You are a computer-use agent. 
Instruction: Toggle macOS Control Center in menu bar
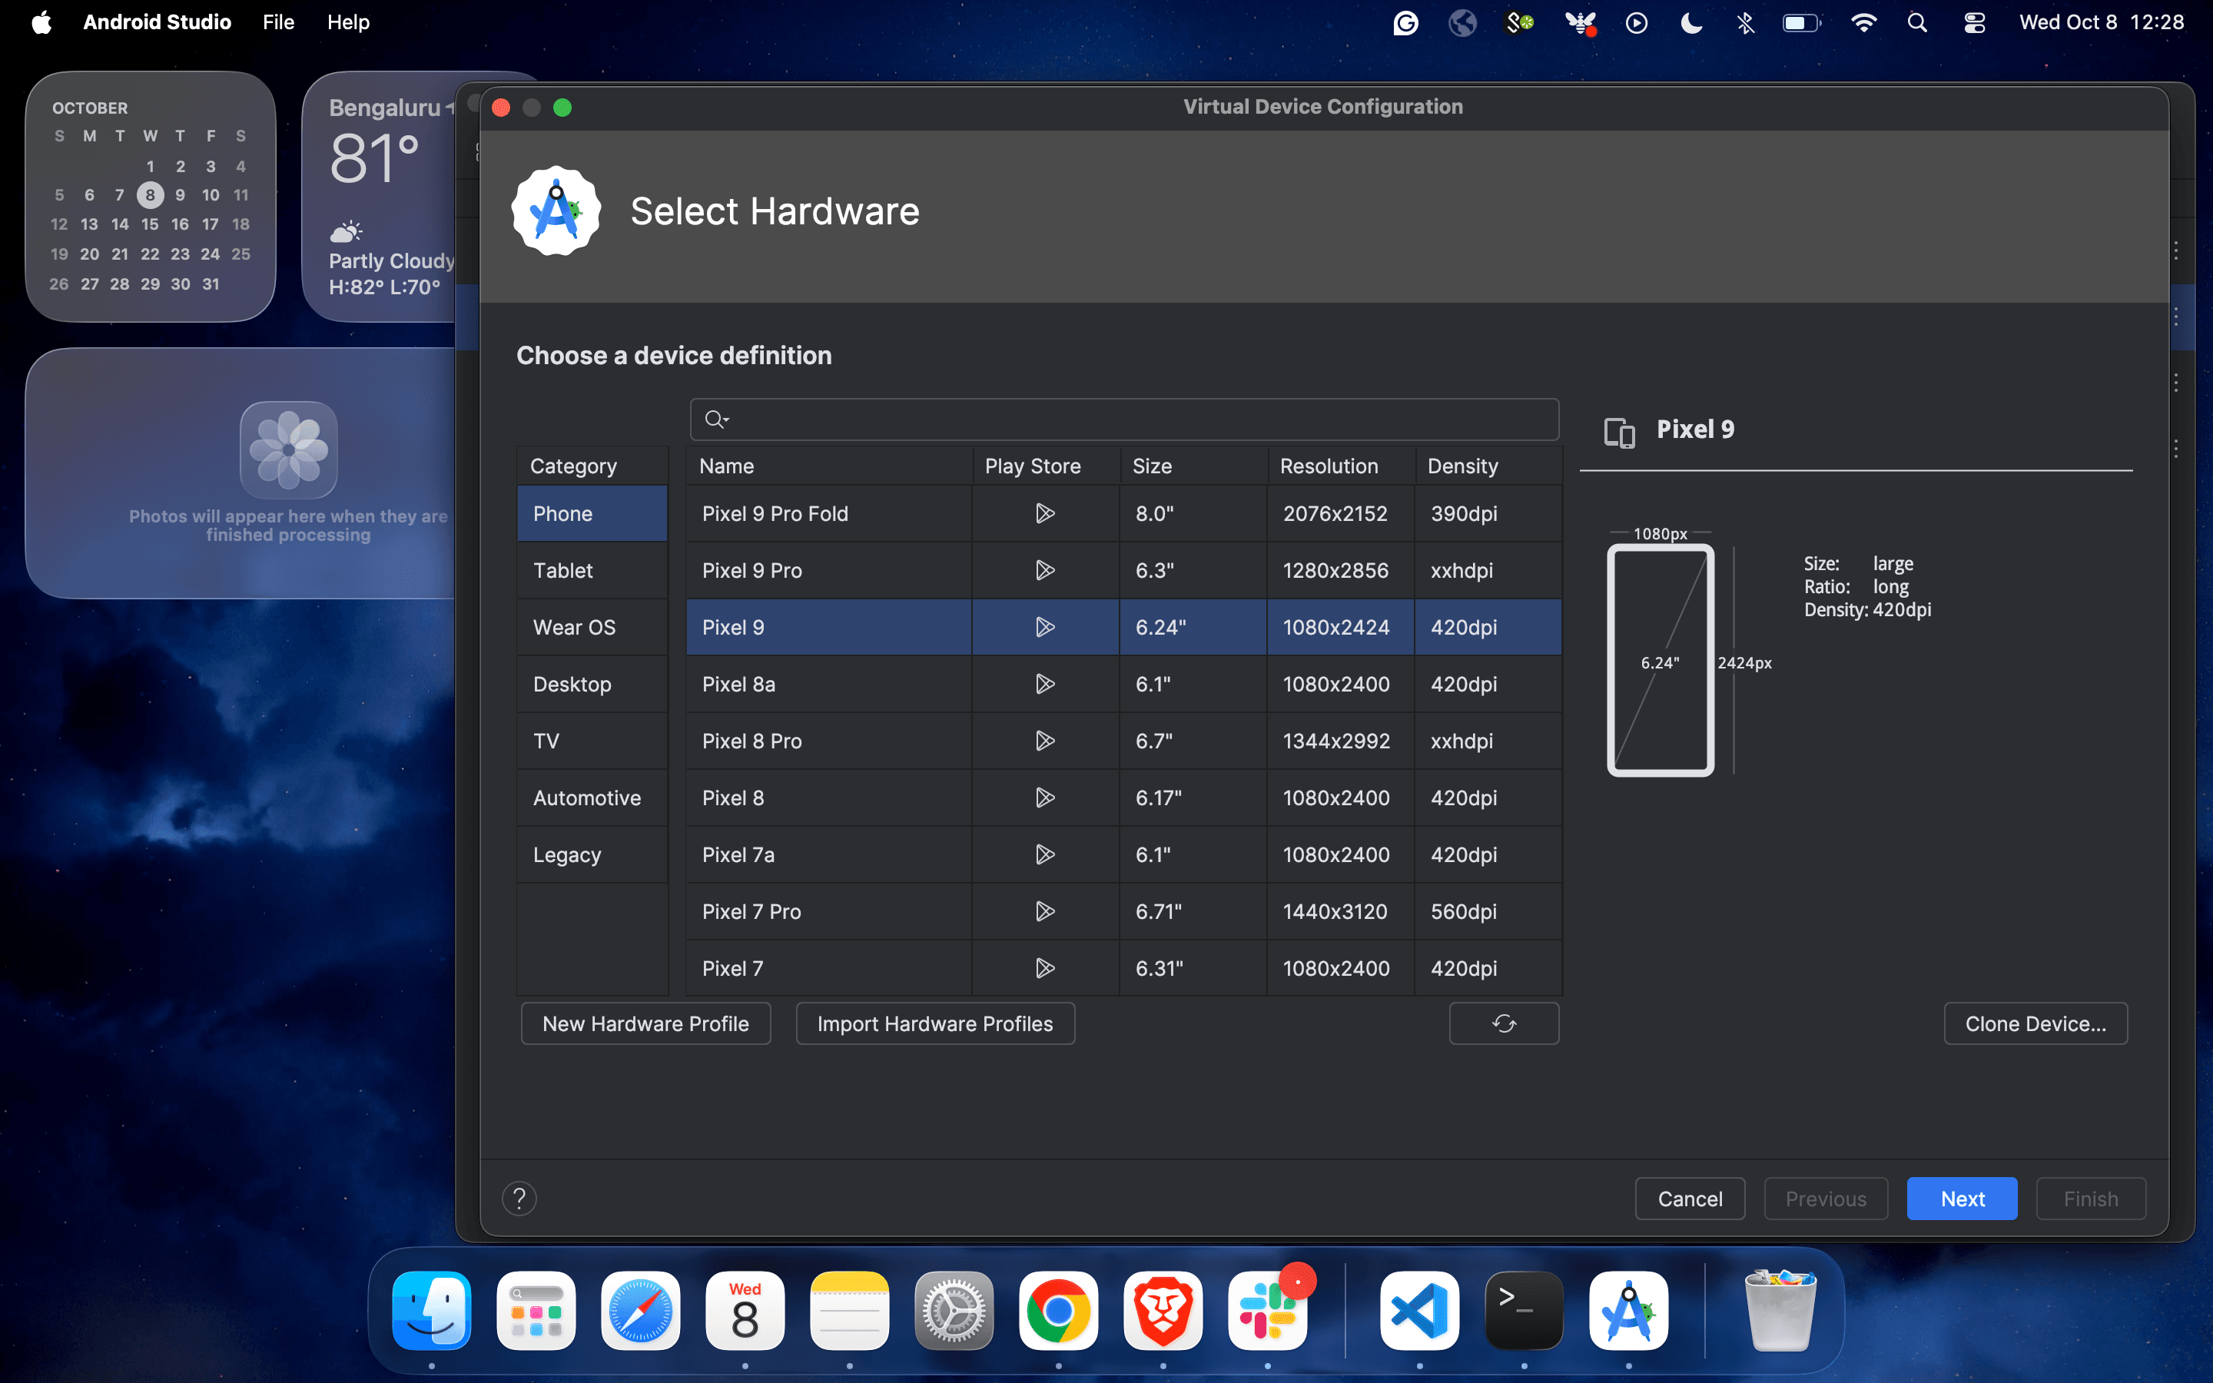coord(1974,22)
